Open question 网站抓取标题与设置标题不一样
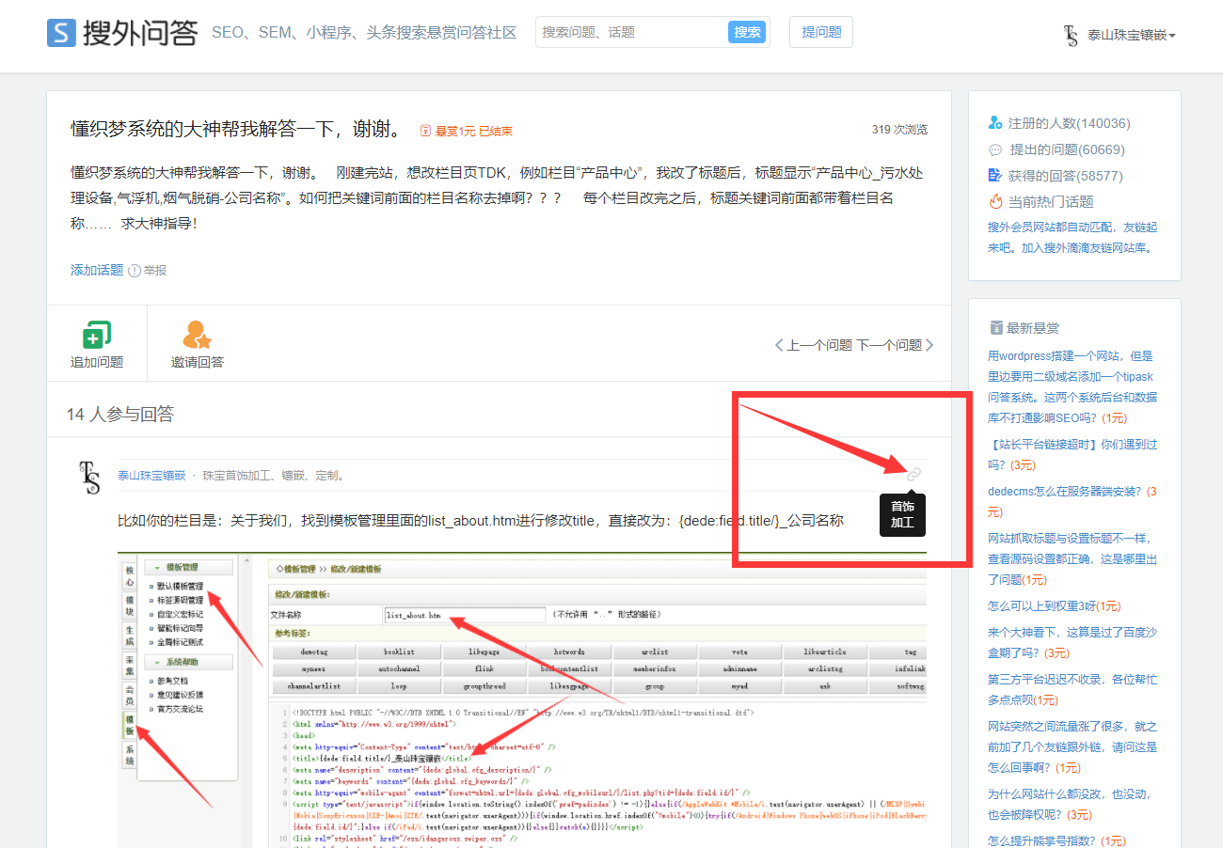 1072,558
